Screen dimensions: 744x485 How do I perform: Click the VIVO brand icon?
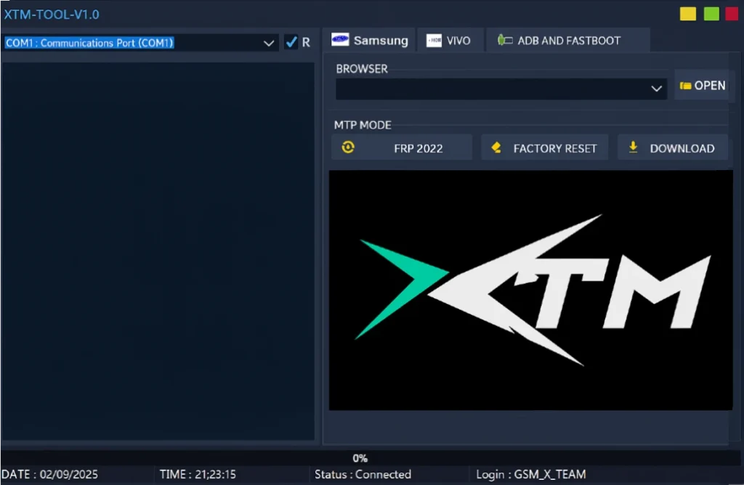coord(434,40)
